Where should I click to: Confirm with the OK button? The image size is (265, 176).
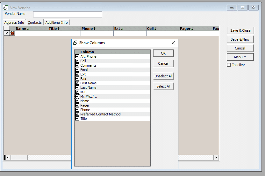point(163,53)
